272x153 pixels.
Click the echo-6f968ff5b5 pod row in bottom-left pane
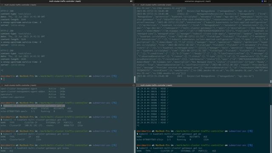(x=37, y=111)
